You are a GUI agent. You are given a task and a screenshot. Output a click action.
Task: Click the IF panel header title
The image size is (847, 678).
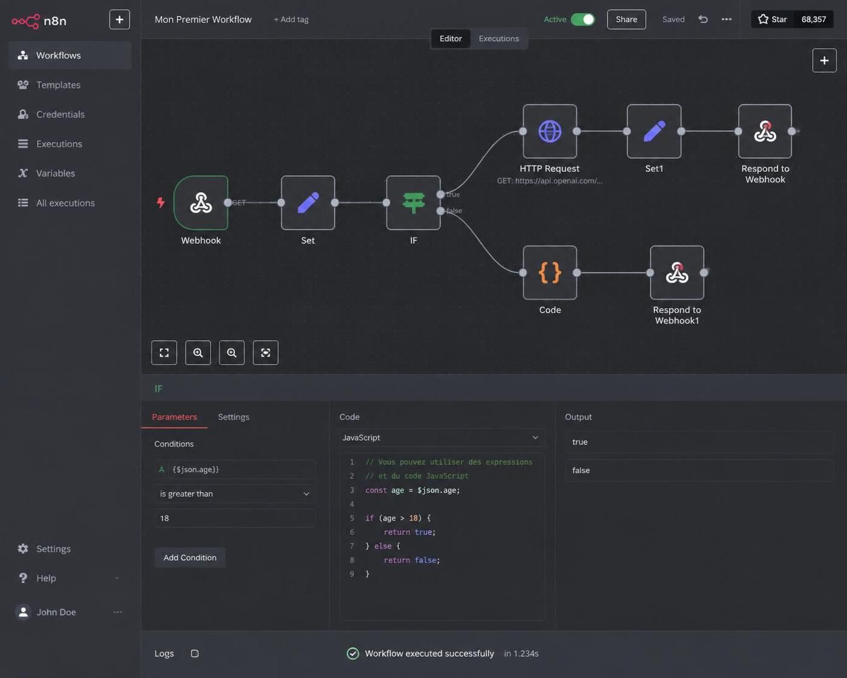coord(158,389)
